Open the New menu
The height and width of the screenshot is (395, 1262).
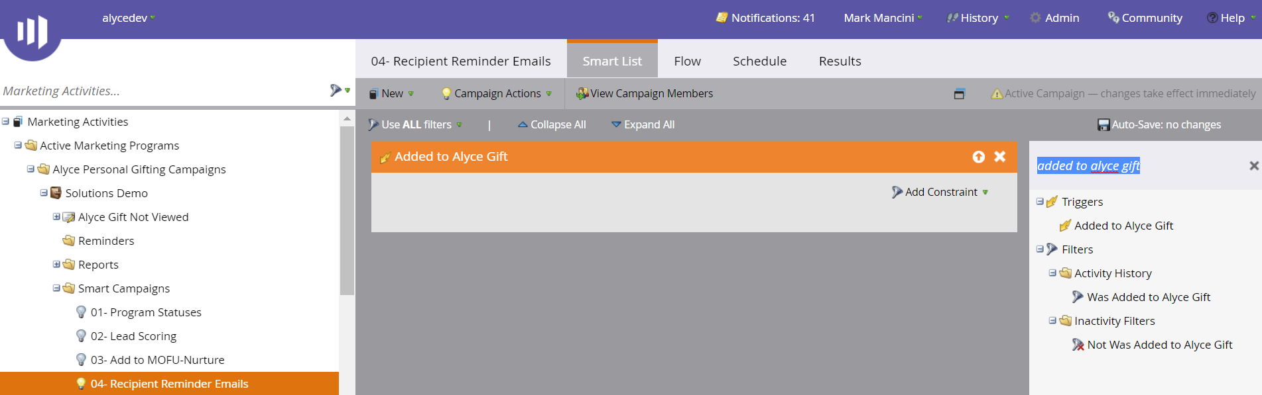coord(391,94)
